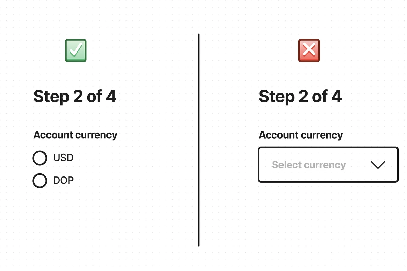
Task: Click the right 'Step 2 of 4' heading
Action: pos(300,97)
